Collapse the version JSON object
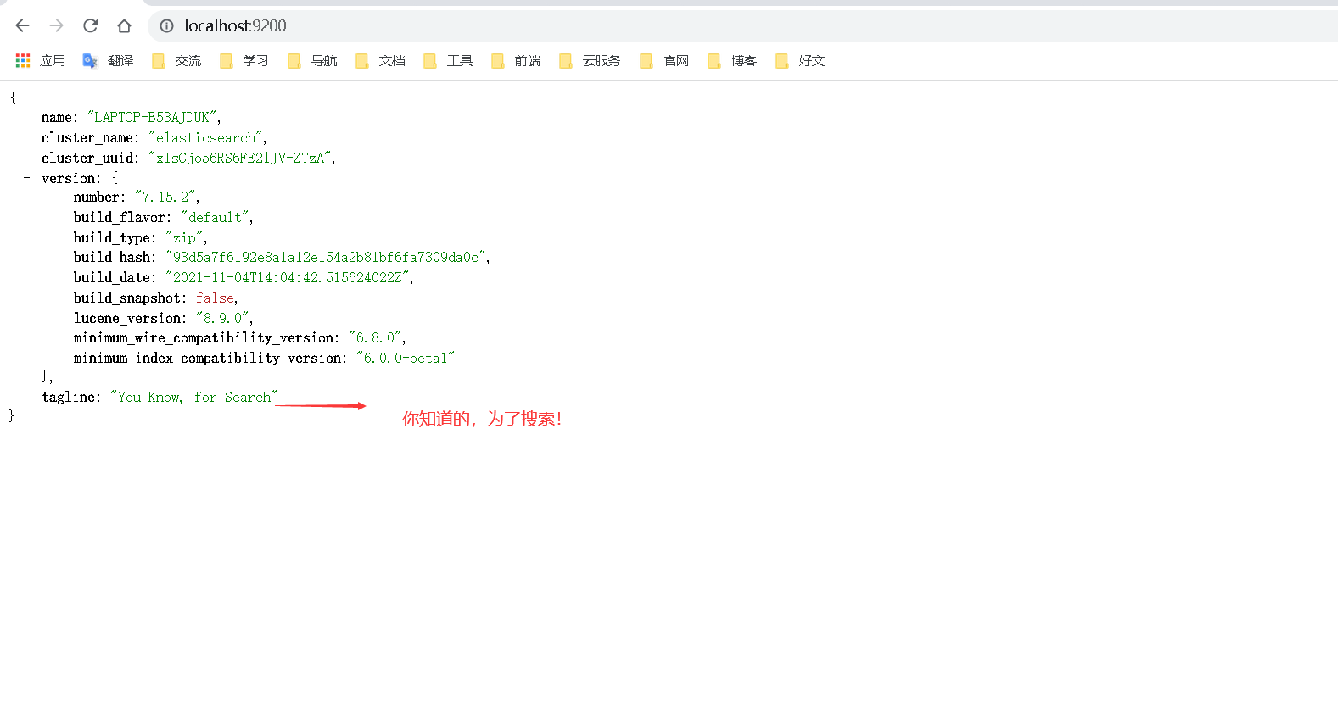 coord(26,178)
